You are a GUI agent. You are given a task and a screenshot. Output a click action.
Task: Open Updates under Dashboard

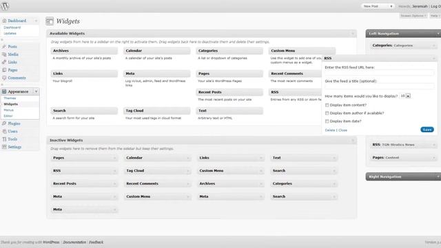10,33
